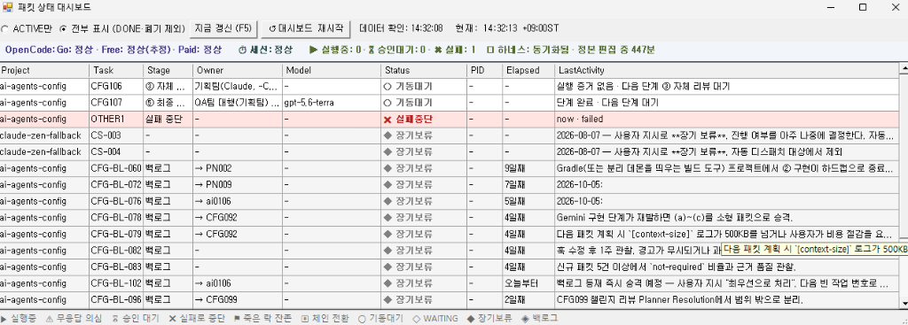Click the 9일째 elapsed cell
The width and height of the screenshot is (908, 325).
[528, 169]
